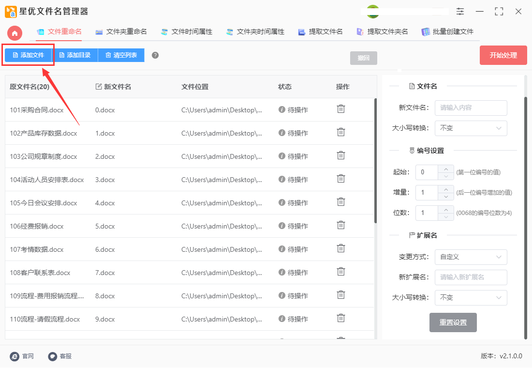This screenshot has width=532, height=368.
Task: Click the file list vertical scrollbar
Action: 376,161
